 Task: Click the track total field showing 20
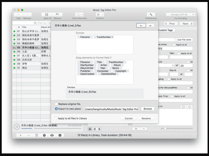click(x=186, y=66)
